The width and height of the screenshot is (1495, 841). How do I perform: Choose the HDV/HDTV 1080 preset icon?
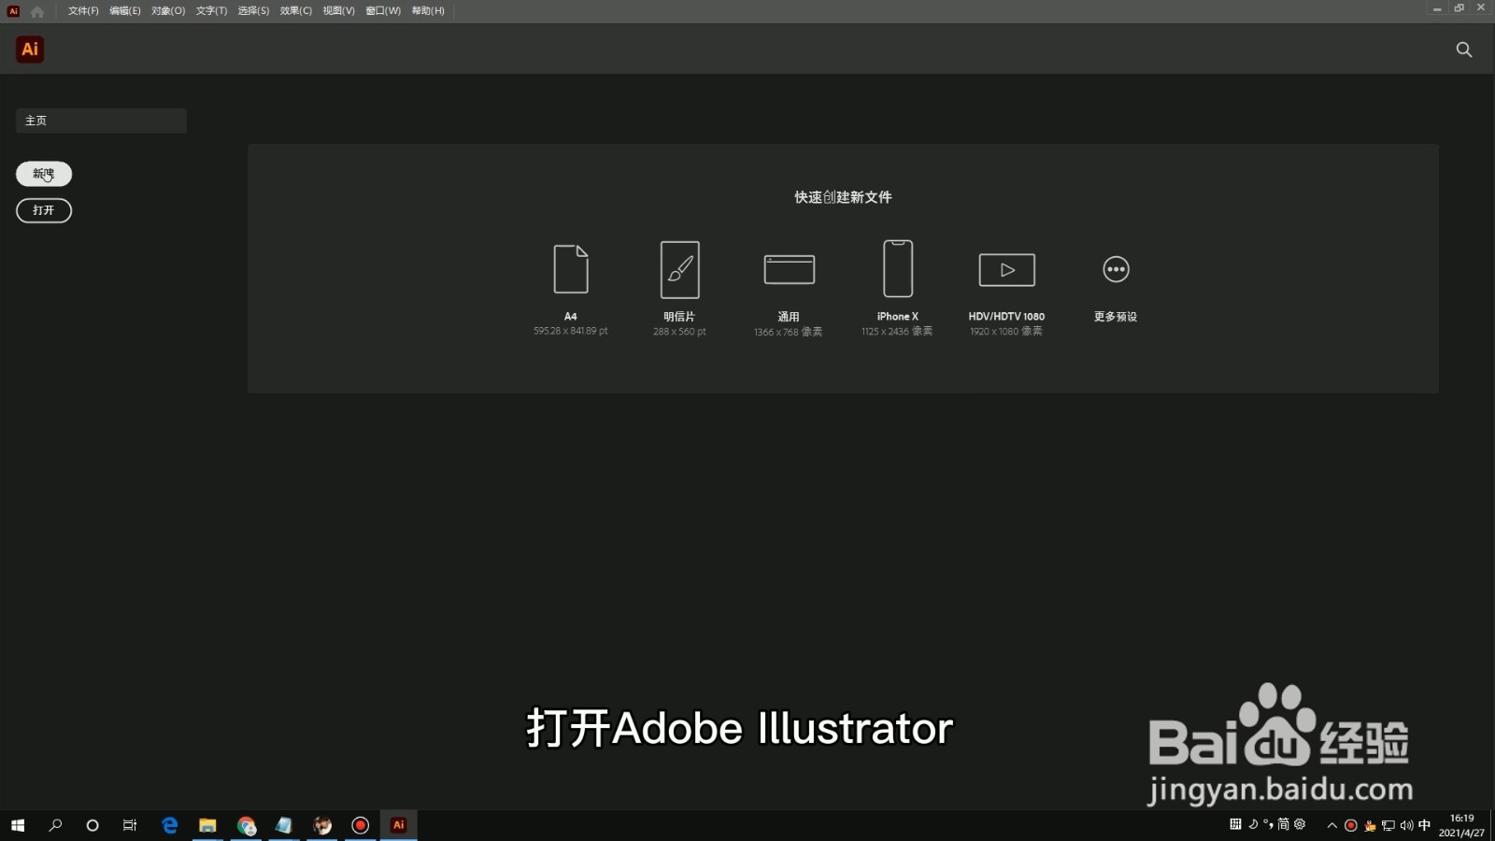click(1006, 270)
